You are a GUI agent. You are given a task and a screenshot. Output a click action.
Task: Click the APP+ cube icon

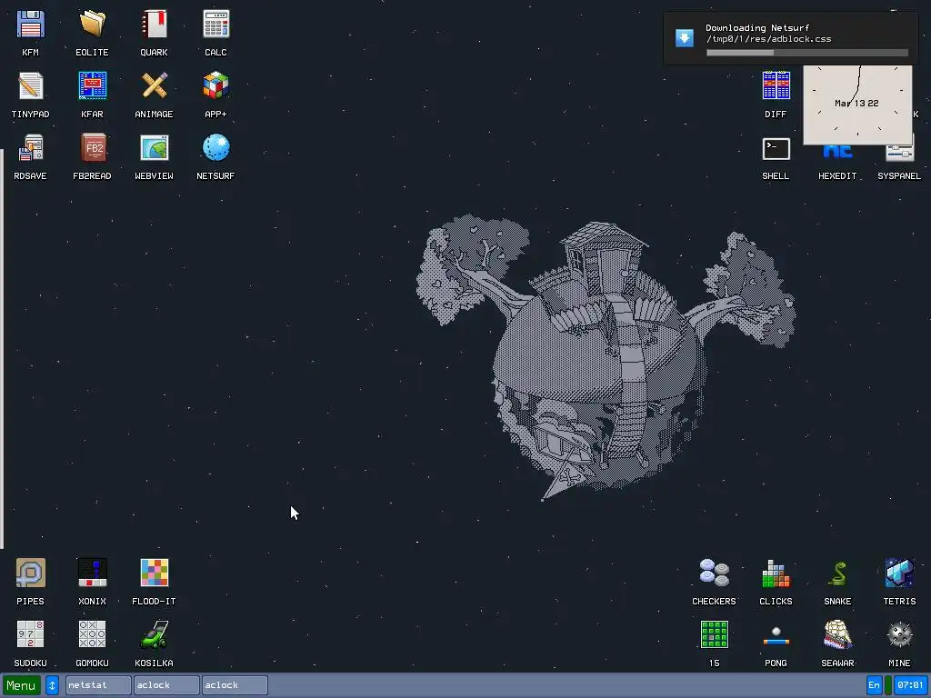tap(215, 86)
